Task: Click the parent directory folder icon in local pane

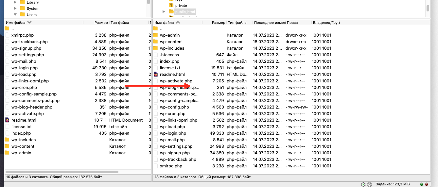Action: 7,28
